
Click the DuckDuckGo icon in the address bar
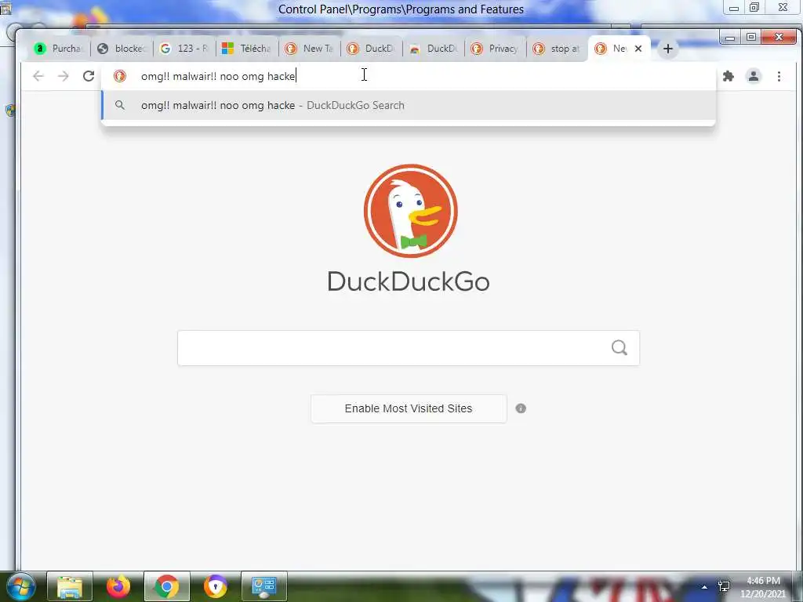tap(120, 76)
